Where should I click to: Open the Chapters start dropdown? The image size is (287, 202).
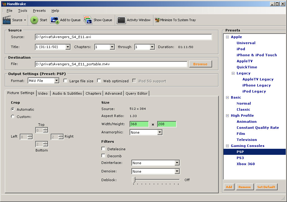click(112, 47)
